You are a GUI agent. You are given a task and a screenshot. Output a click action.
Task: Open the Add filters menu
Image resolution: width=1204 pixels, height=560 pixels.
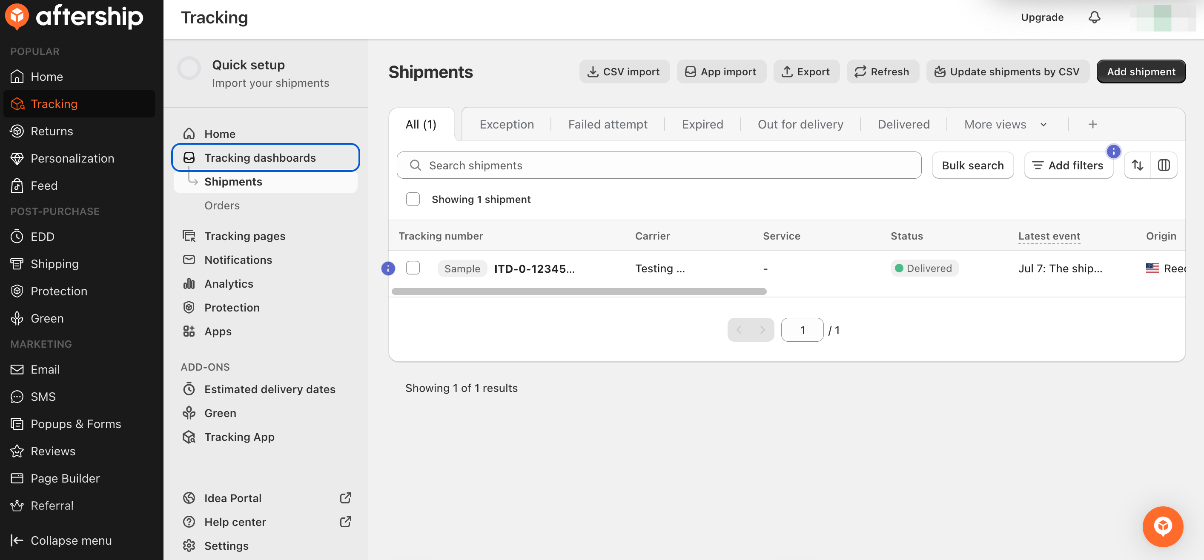1068,165
